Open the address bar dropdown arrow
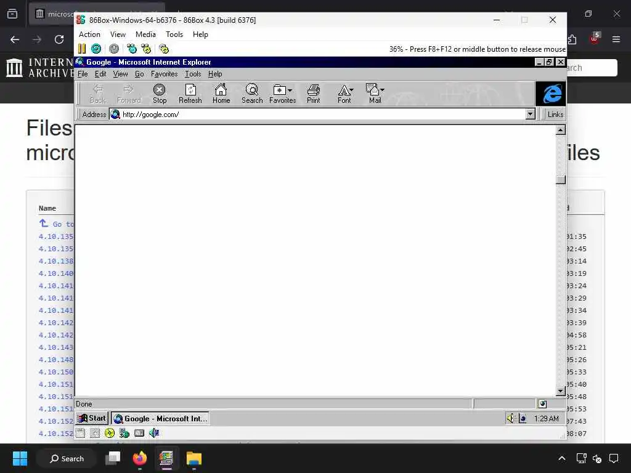Screen dimensions: 631x473 tap(530, 114)
